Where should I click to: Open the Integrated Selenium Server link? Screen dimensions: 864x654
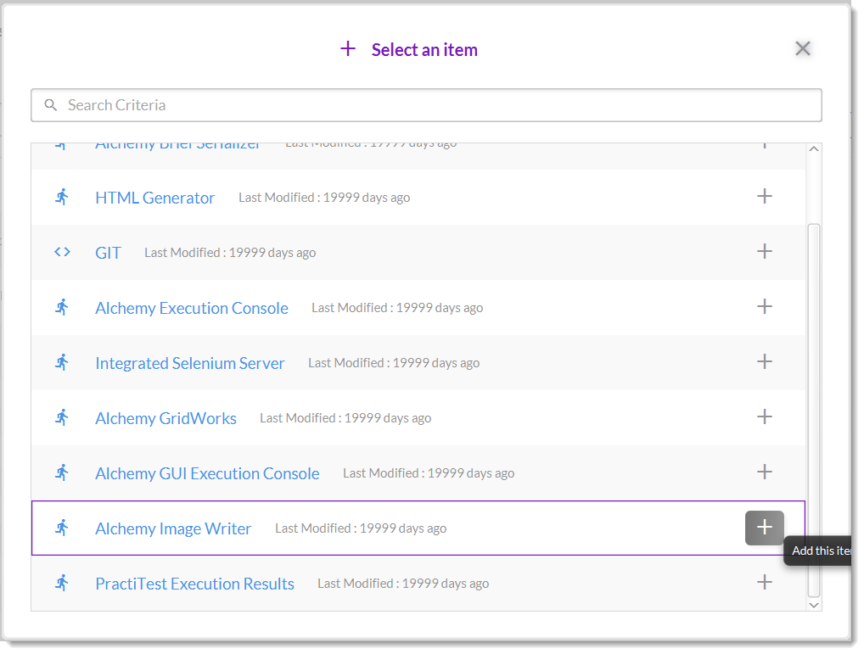click(x=190, y=363)
